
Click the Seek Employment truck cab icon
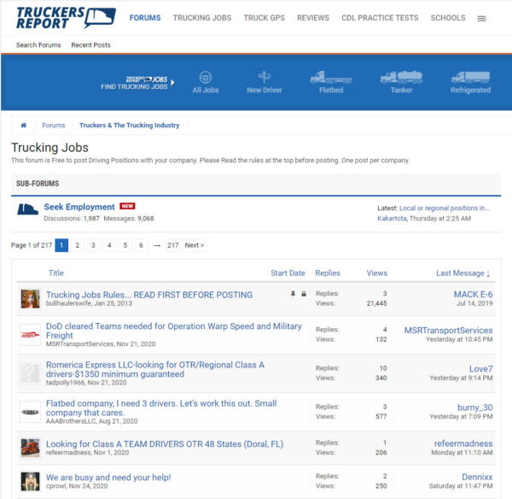(27, 209)
